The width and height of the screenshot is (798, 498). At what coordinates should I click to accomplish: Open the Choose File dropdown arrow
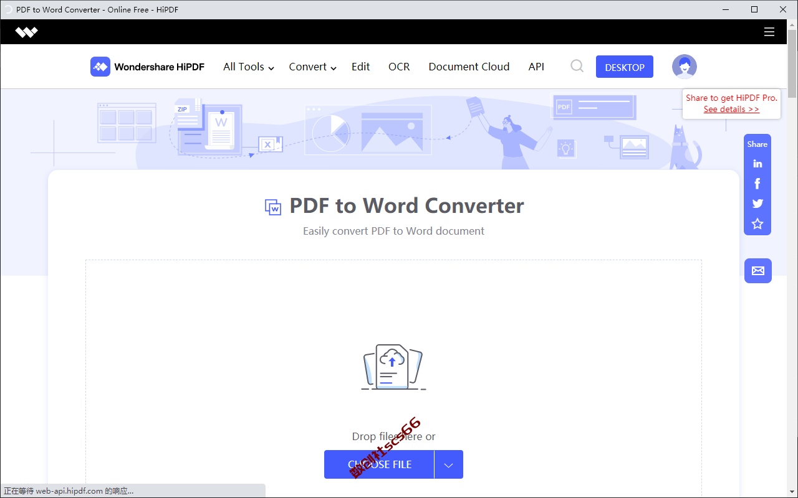pyautogui.click(x=449, y=464)
